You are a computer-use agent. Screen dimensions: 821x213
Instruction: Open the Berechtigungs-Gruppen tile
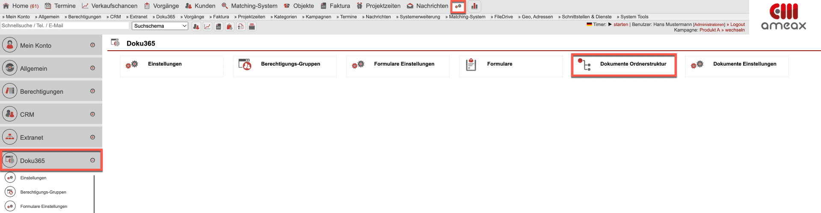(x=285, y=65)
